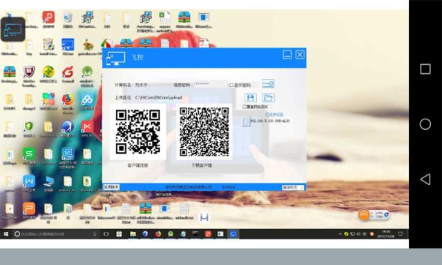Select the connected phone device icon
The width and height of the screenshot is (442, 265).
coord(246,121)
